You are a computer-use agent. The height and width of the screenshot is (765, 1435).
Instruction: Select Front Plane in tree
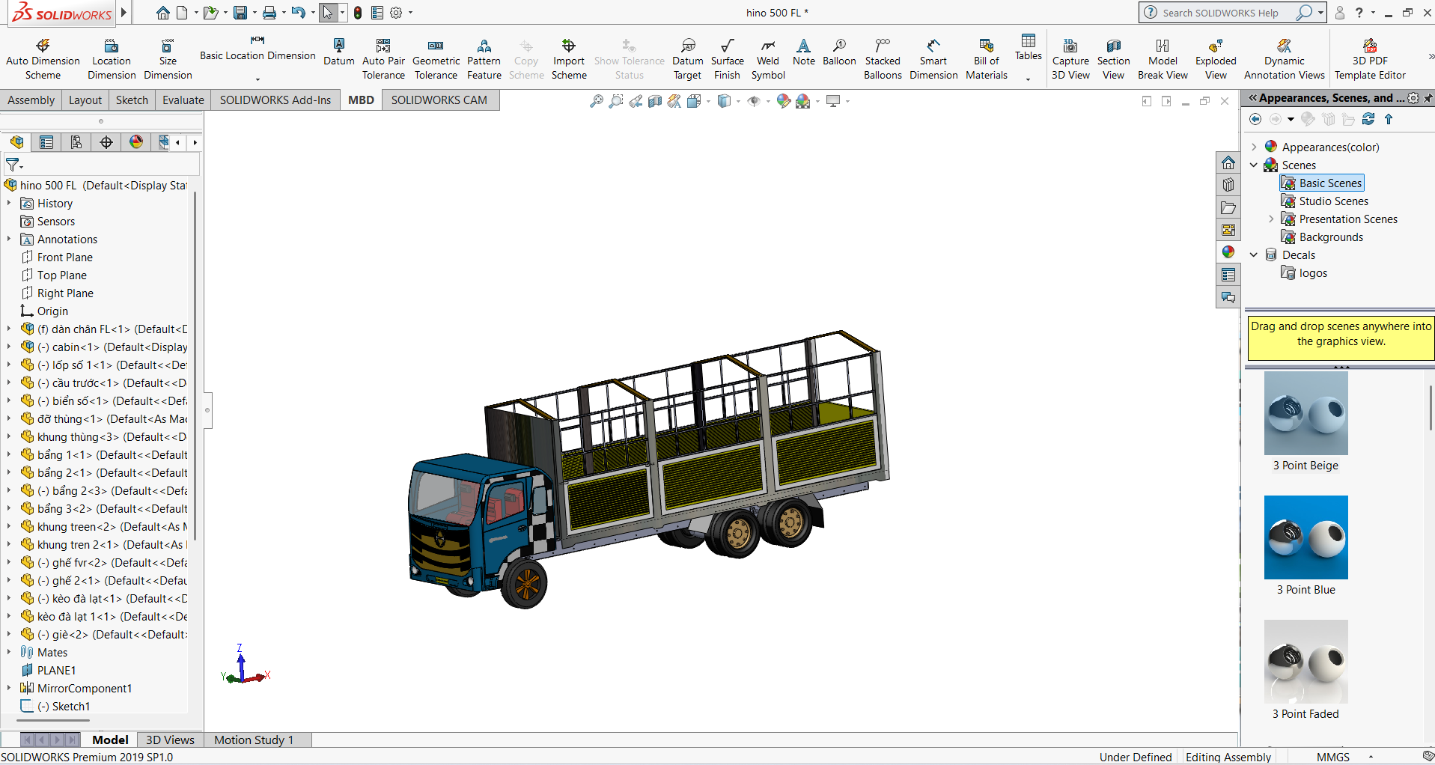tap(58, 257)
